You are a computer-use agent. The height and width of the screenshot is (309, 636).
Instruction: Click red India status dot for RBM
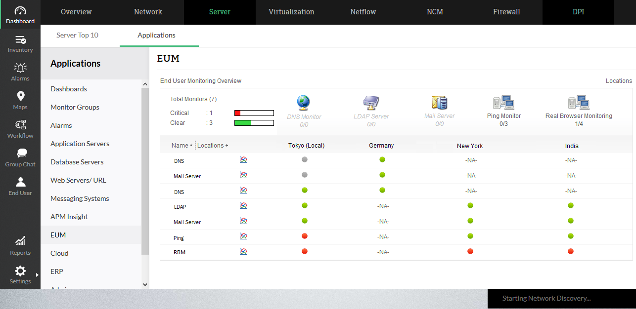click(x=571, y=251)
